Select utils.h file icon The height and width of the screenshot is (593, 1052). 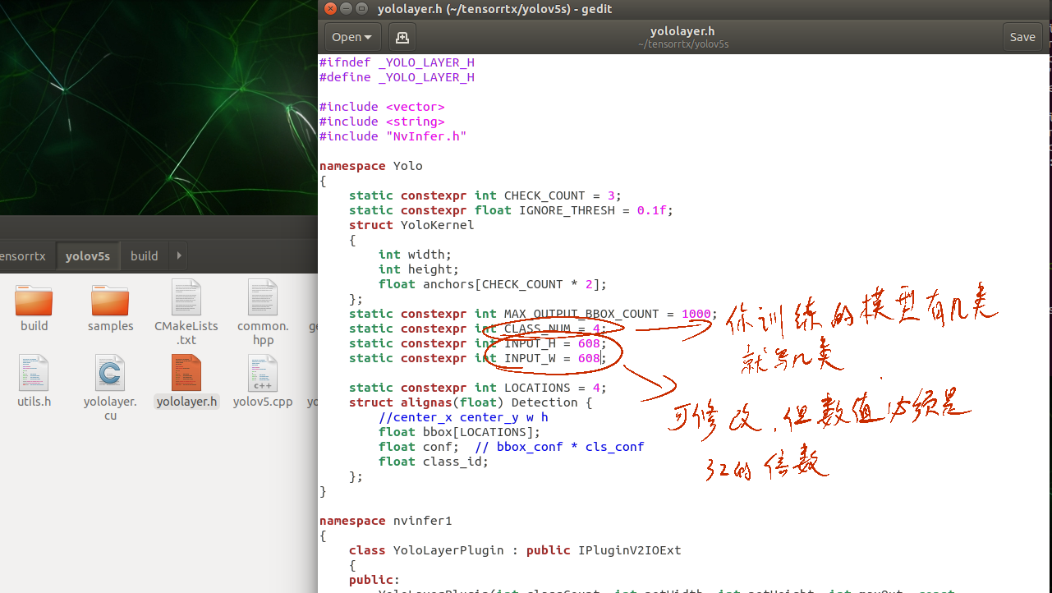click(x=34, y=373)
